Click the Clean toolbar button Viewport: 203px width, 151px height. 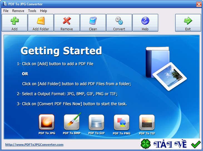click(x=93, y=23)
